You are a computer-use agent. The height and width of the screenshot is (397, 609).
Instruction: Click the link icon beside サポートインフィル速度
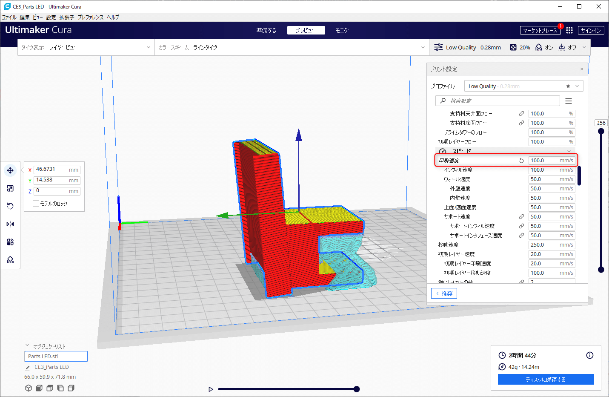(521, 226)
